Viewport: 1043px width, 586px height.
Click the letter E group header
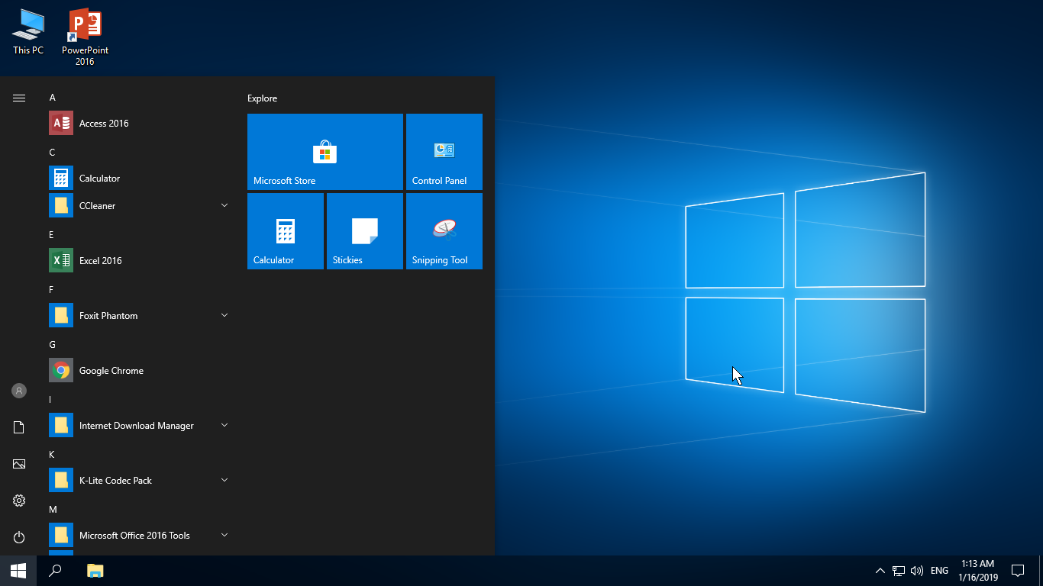(52, 235)
